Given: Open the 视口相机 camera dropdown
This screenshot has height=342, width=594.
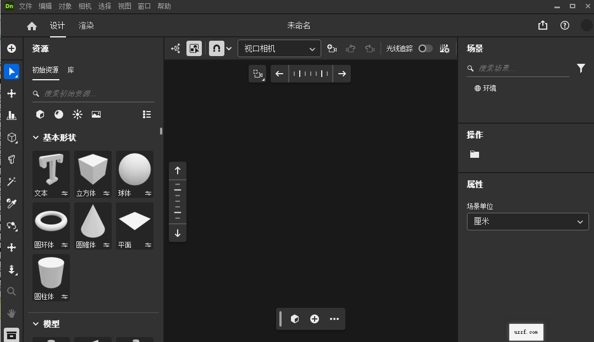Looking at the screenshot, I should pyautogui.click(x=279, y=48).
